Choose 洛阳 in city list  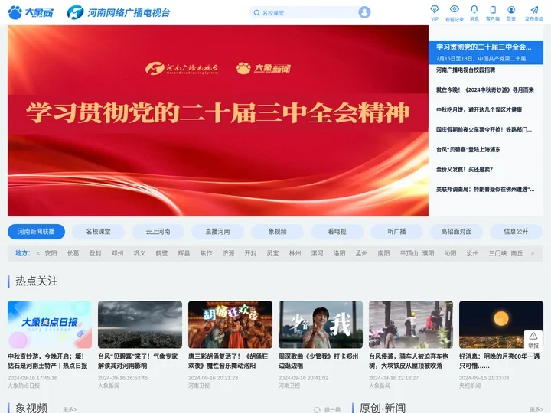pos(339,253)
